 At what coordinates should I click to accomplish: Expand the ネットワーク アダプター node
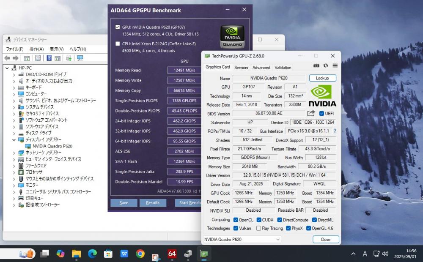point(14,153)
